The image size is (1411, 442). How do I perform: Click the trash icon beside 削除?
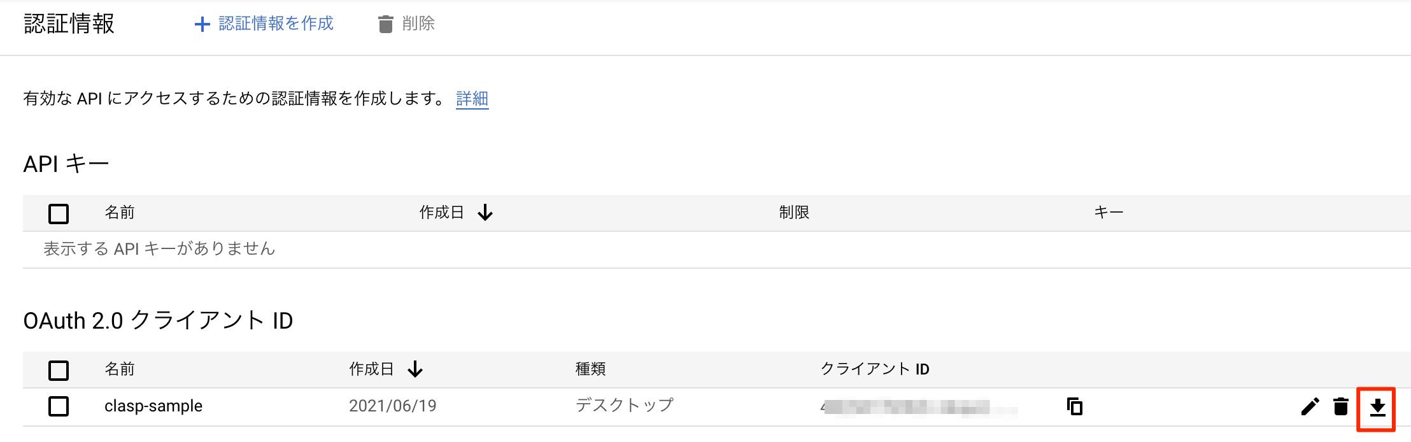click(385, 24)
